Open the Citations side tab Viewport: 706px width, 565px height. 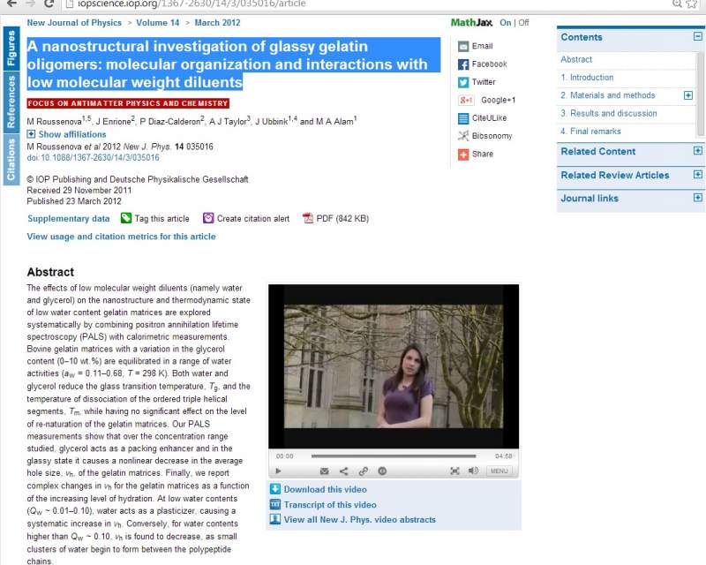point(11,160)
